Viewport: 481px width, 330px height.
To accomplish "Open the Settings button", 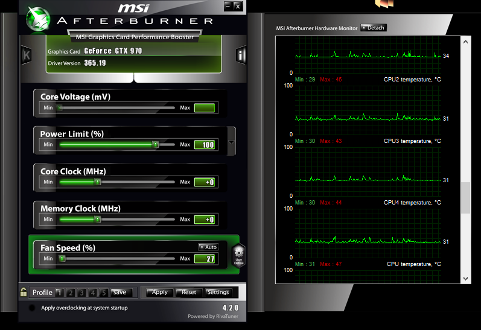I will click(x=218, y=292).
